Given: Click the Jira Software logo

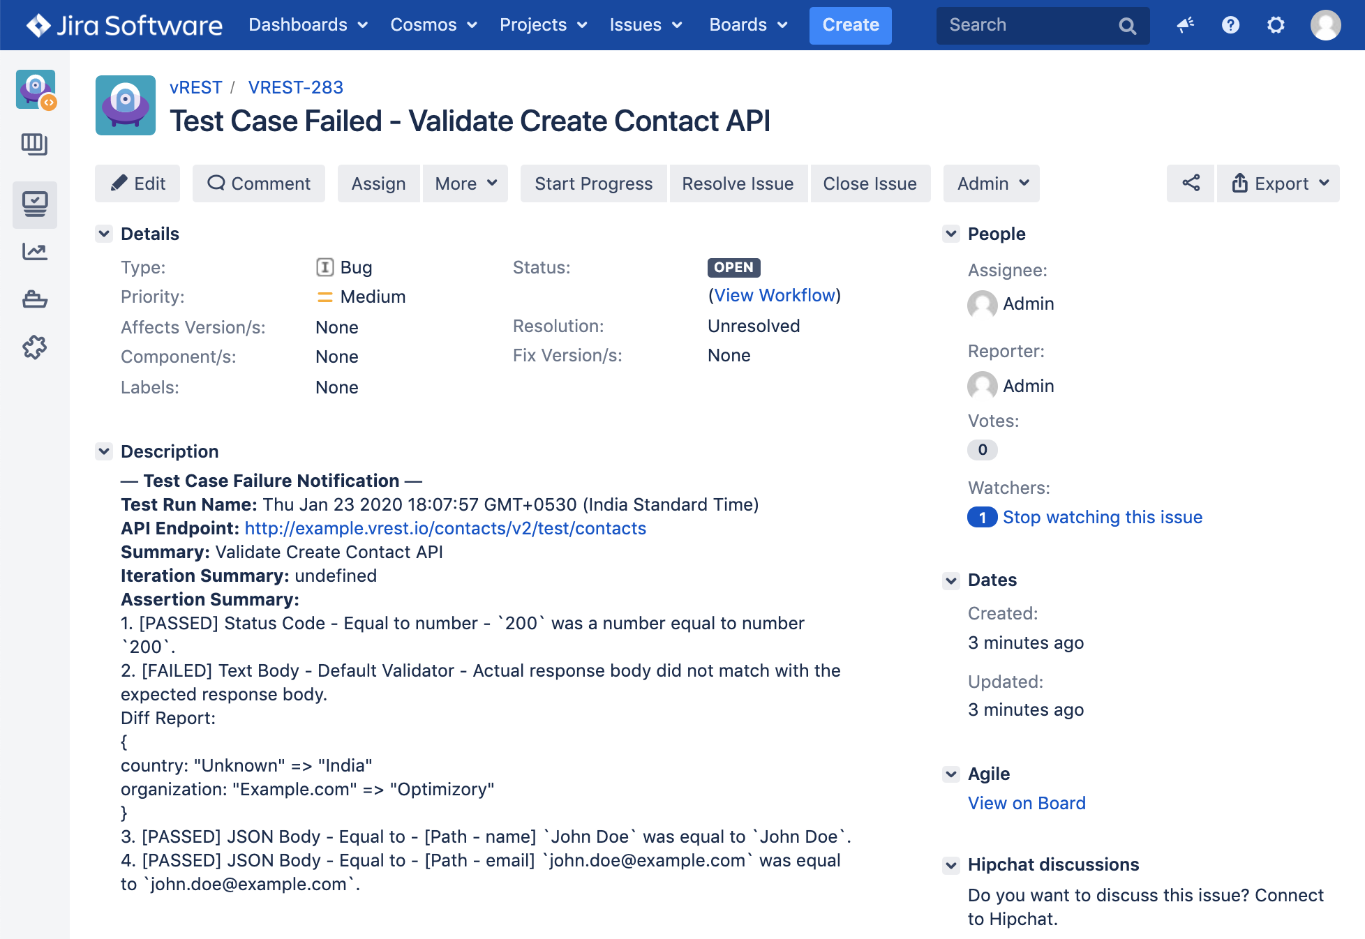Looking at the screenshot, I should [x=124, y=25].
